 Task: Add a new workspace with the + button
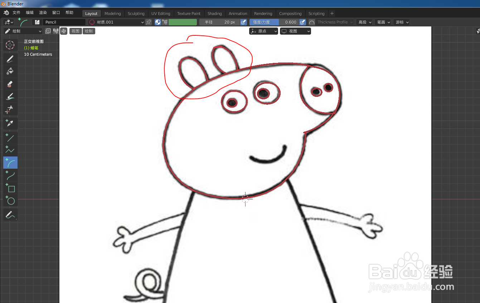tap(331, 13)
